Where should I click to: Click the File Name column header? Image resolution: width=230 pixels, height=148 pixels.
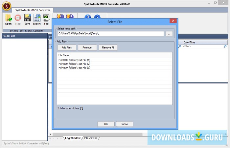tap(114, 55)
